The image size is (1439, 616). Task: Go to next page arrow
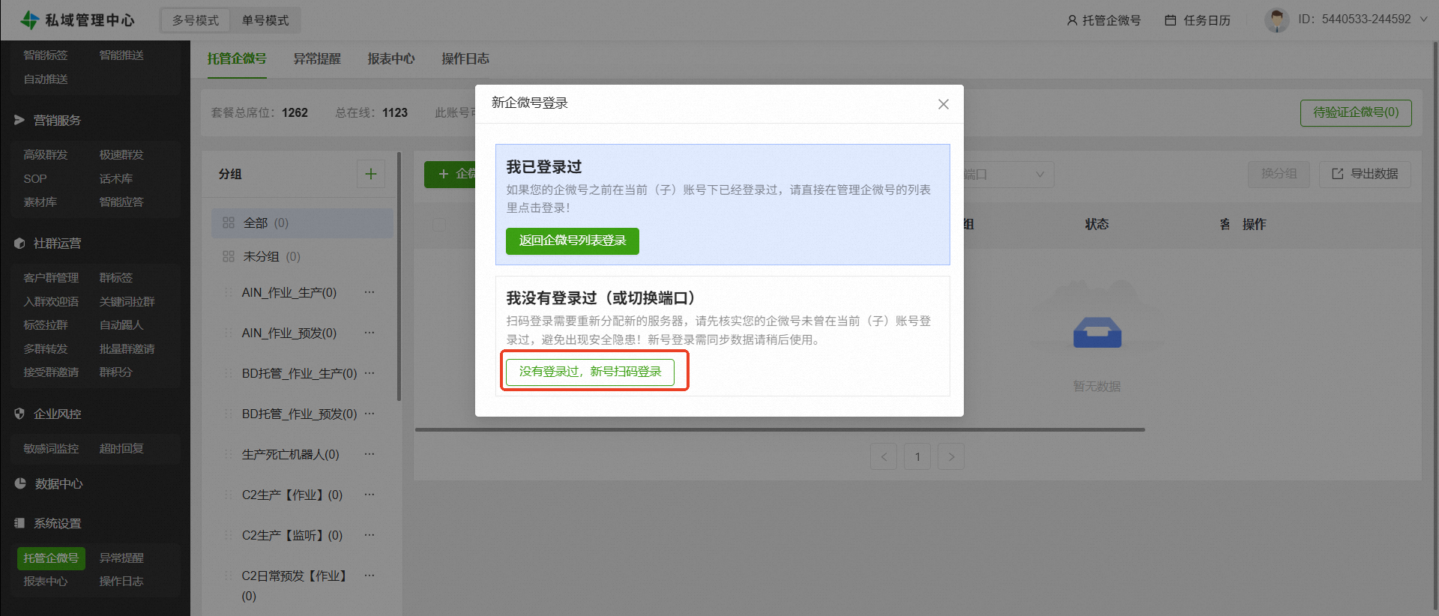(x=951, y=456)
